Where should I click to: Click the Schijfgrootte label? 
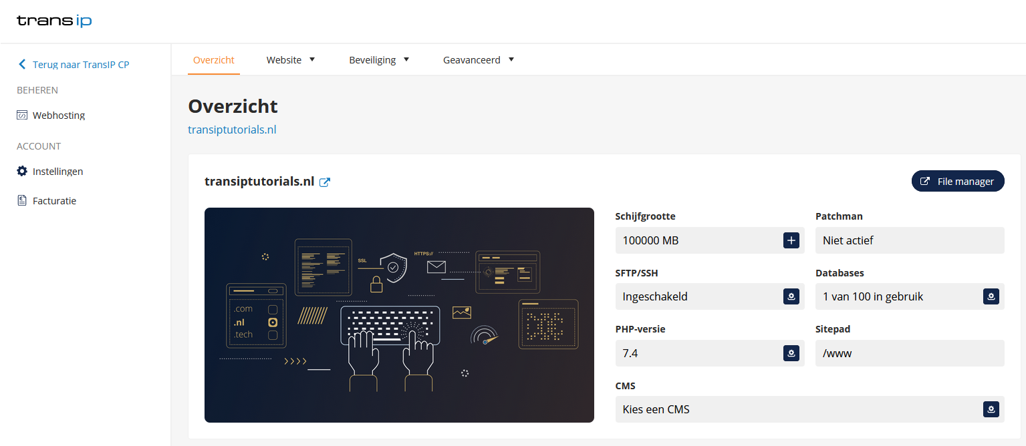pos(645,216)
